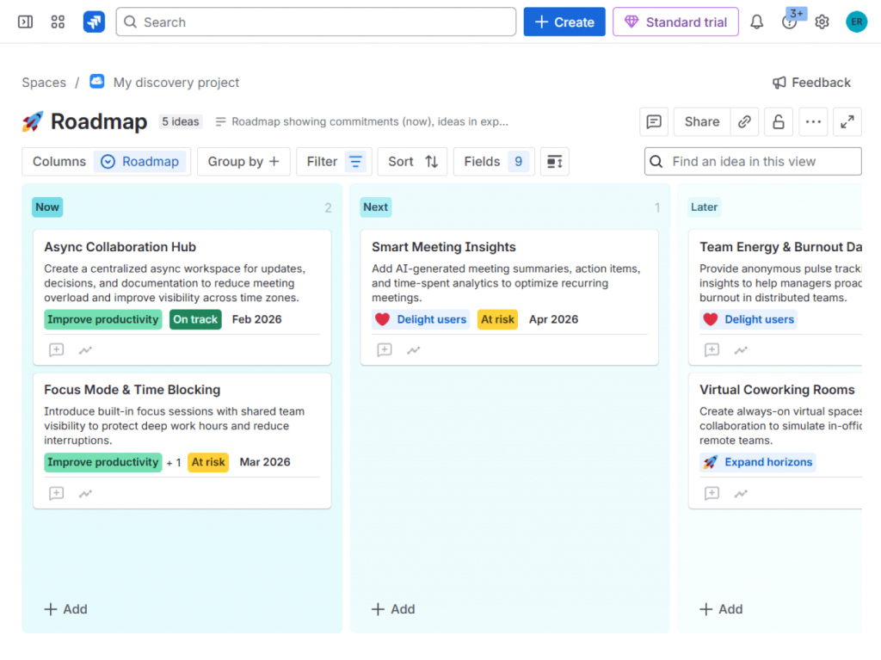Open the Fields 9 panel
This screenshot has width=881, height=660.
pos(494,162)
